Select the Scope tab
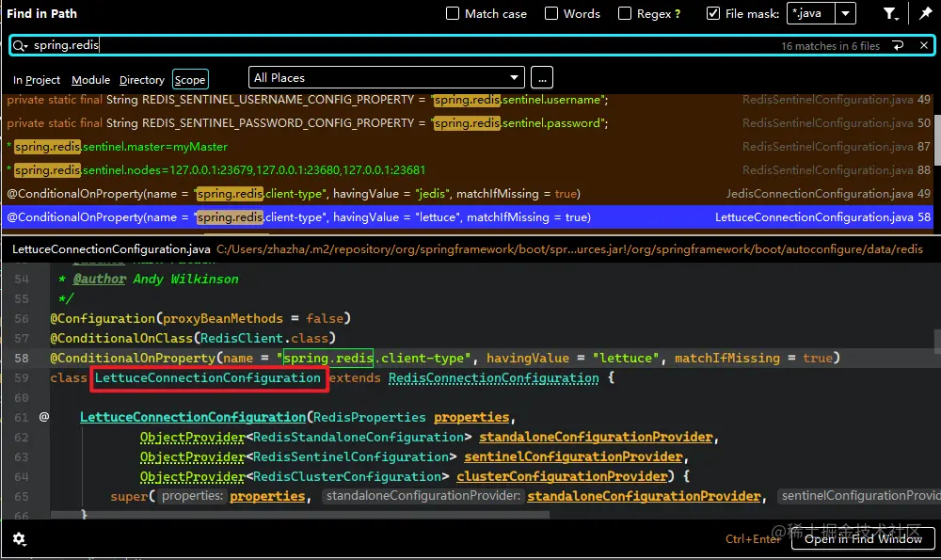Viewport: 941px width, 560px height. click(190, 80)
